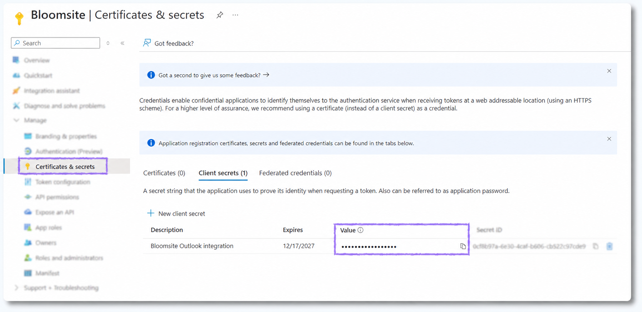Open the more options ellipsis menu
This screenshot has width=642, height=312.
pos(235,15)
